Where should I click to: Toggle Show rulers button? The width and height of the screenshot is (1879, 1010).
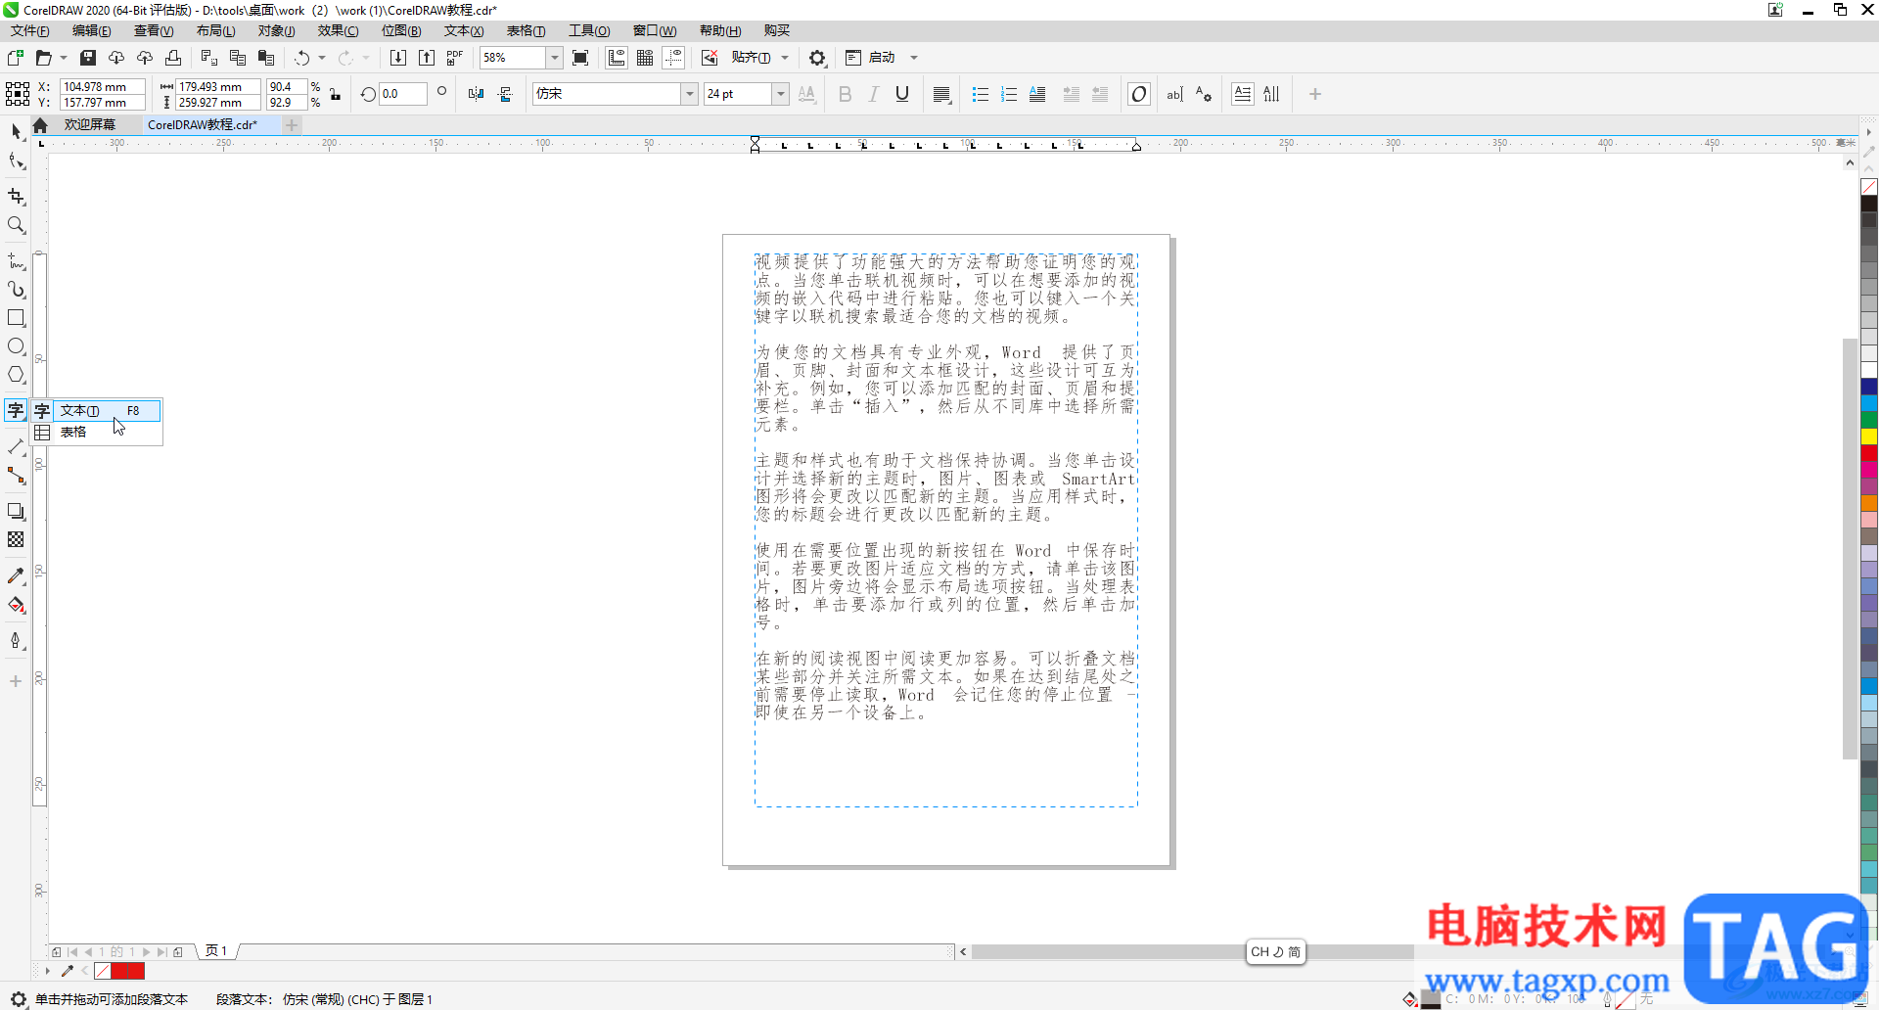point(617,58)
